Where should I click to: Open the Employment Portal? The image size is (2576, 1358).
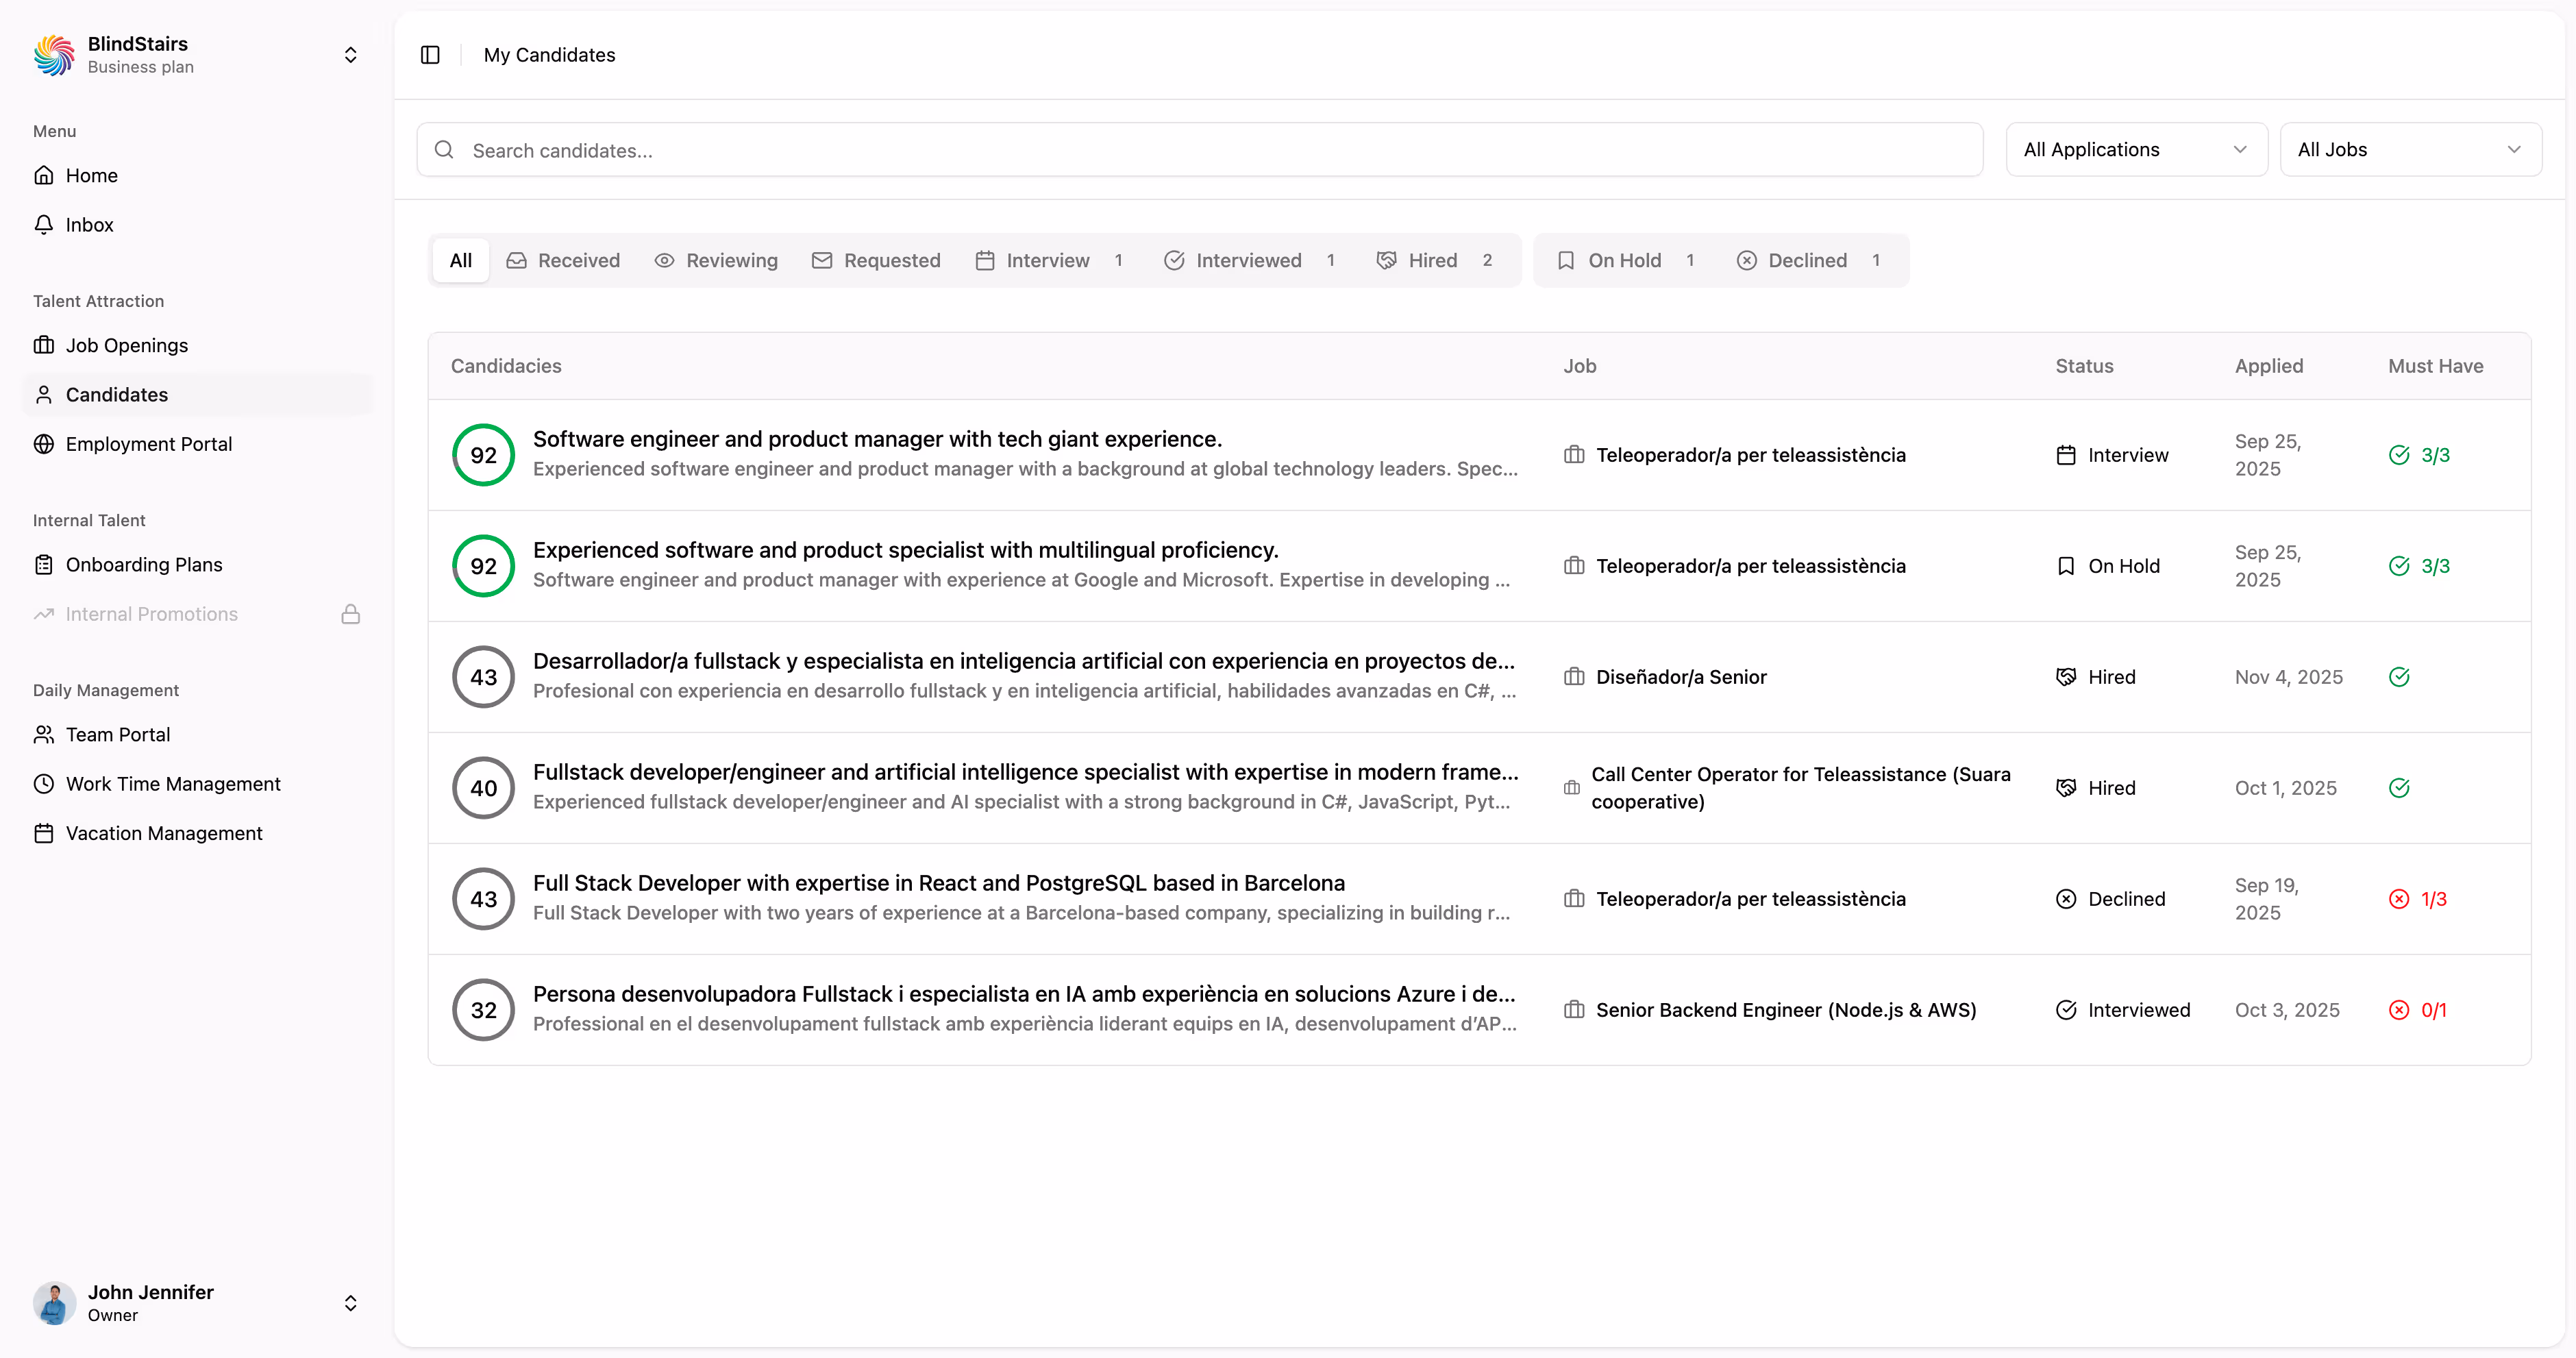click(x=148, y=444)
